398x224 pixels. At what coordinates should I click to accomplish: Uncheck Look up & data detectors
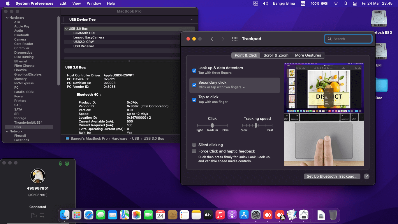pos(194,71)
